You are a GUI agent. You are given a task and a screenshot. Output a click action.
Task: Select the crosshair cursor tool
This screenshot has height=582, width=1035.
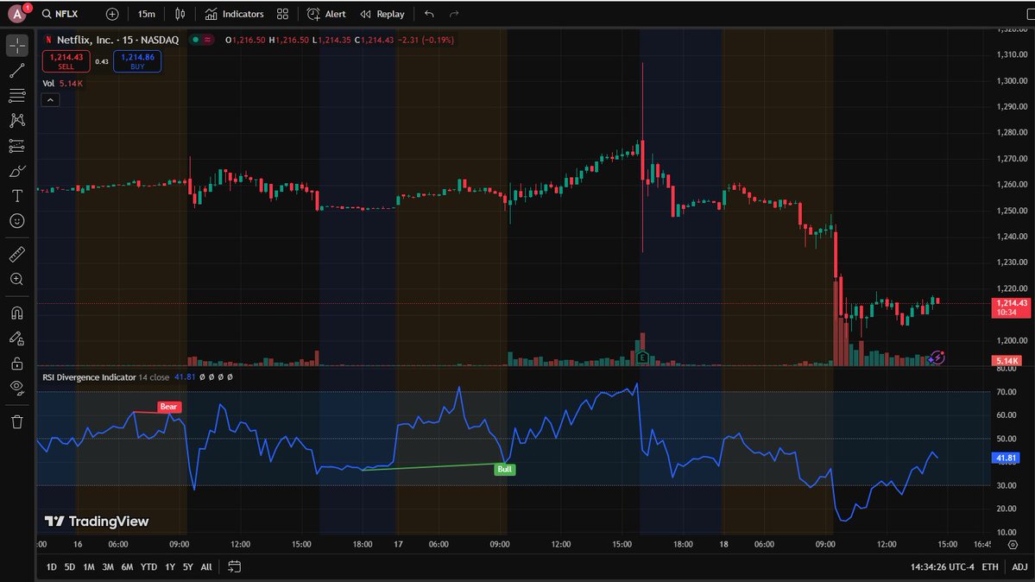click(x=17, y=46)
